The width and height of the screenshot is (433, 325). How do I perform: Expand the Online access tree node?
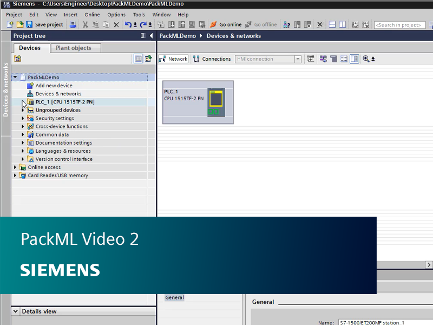[x=16, y=167]
